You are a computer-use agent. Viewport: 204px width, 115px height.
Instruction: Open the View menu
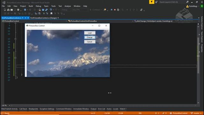[15, 6]
